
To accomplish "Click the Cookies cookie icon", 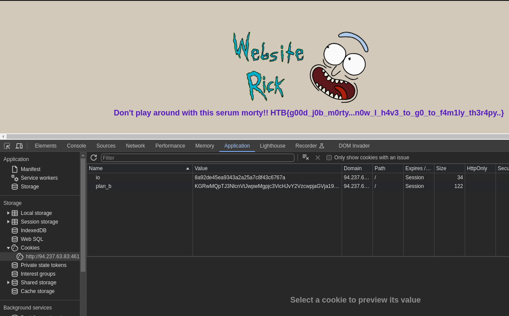I will (15, 248).
